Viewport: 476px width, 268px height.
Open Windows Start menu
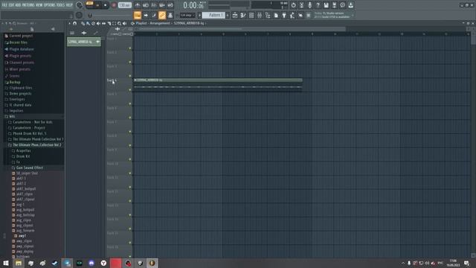click(x=6, y=263)
